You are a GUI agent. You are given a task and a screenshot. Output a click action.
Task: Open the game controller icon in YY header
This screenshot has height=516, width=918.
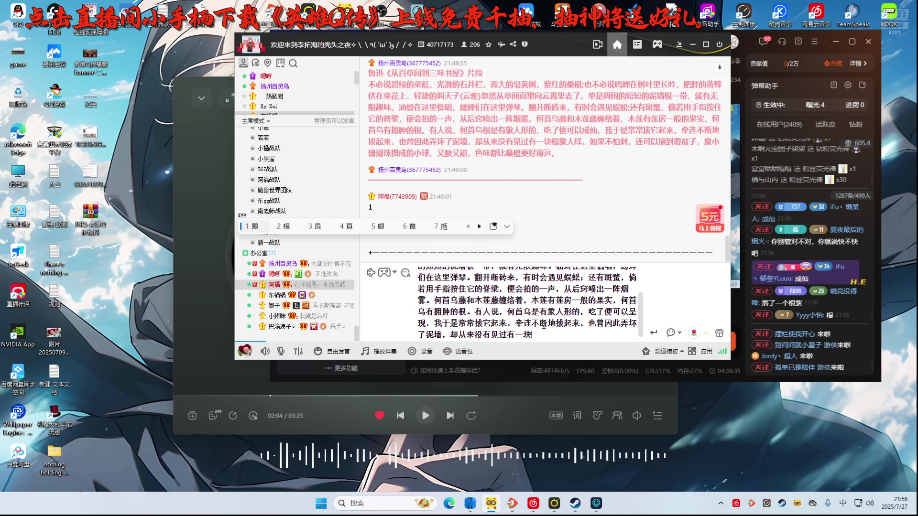657,44
